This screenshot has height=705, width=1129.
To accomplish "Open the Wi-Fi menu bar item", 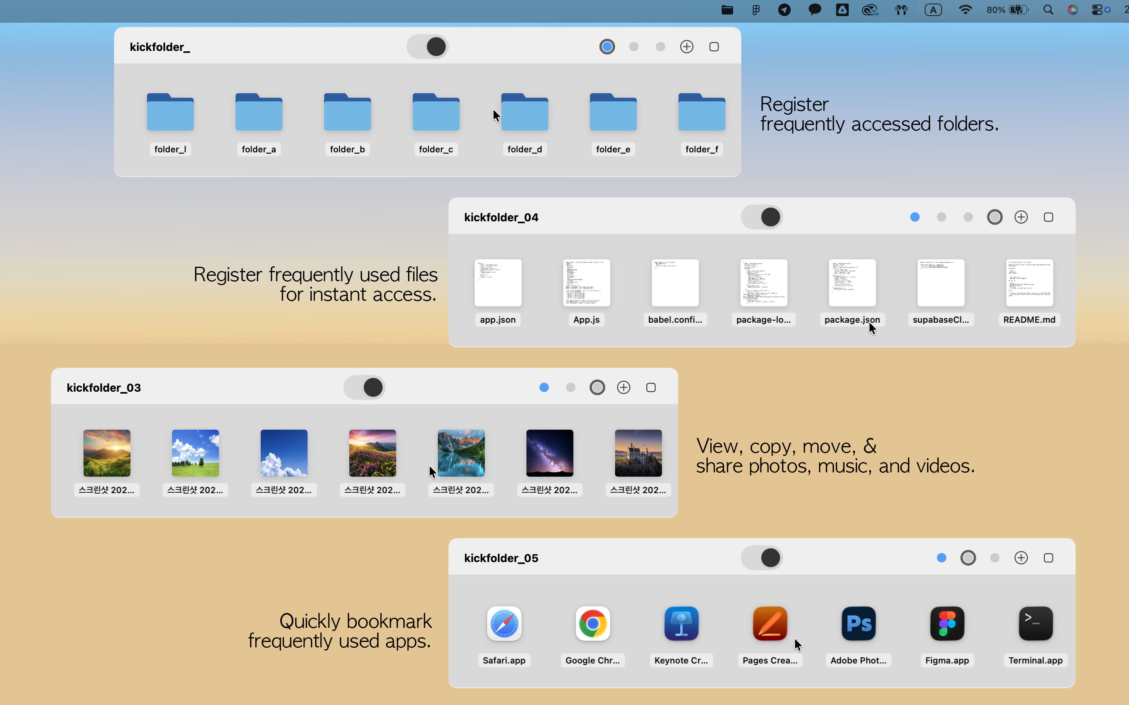I will point(965,10).
